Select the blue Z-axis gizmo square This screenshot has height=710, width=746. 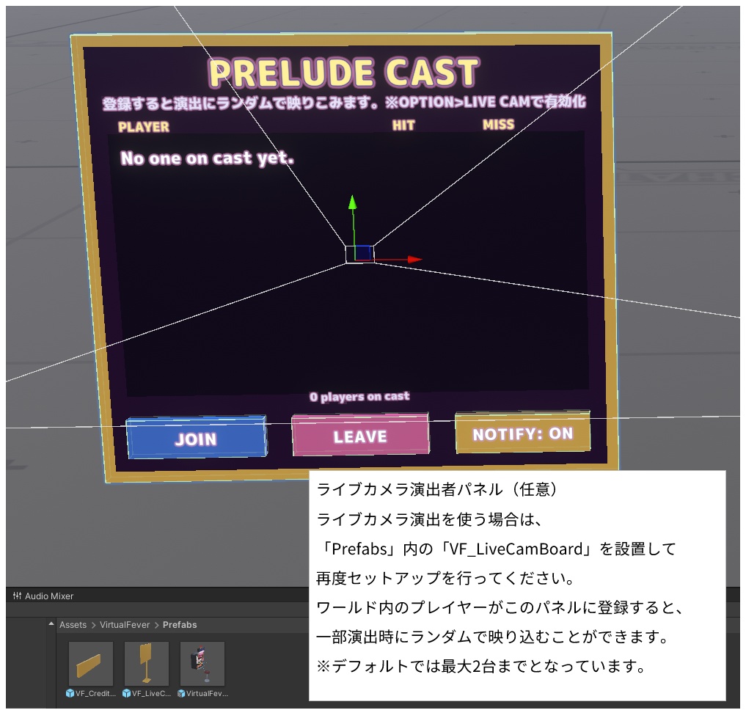pos(362,252)
